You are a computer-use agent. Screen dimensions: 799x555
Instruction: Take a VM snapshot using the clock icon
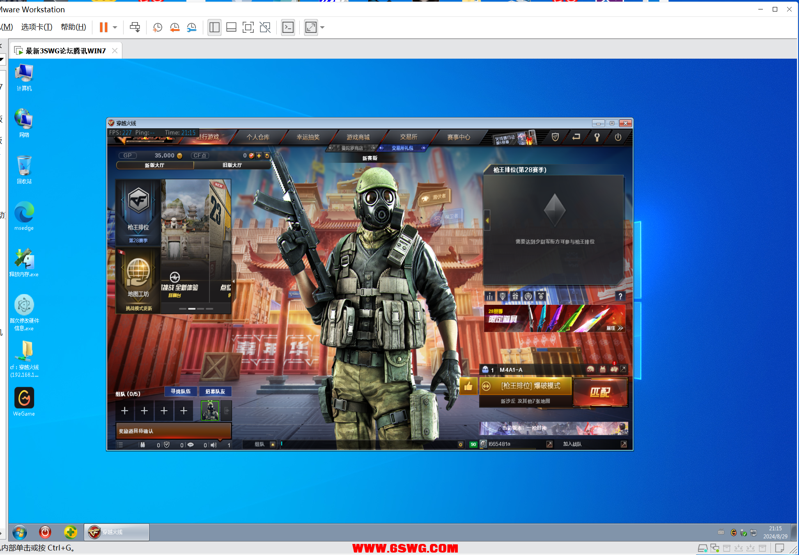click(x=158, y=27)
